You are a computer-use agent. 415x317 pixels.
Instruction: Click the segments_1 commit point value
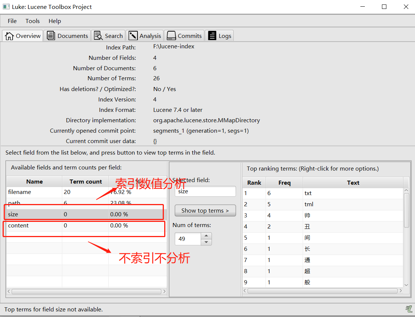pos(201,130)
